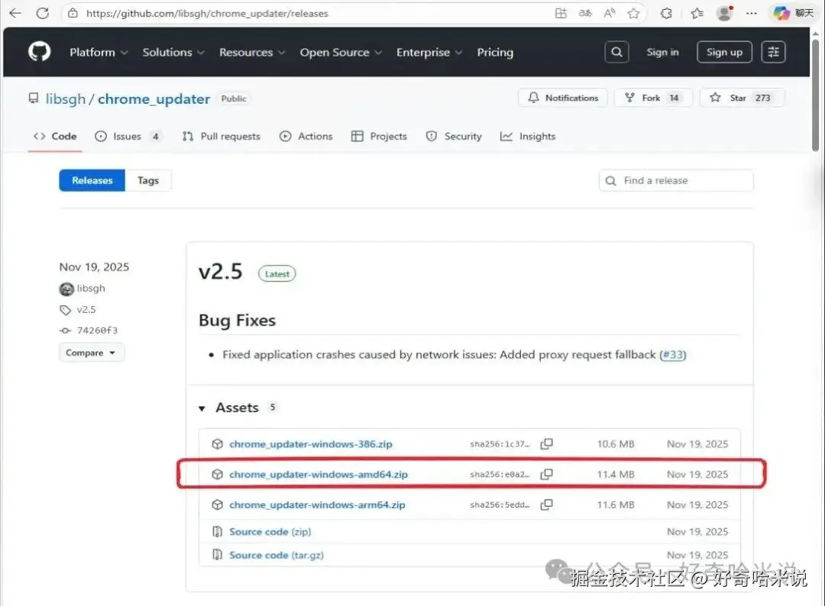
Task: Select the Releases button
Action: coord(92,180)
